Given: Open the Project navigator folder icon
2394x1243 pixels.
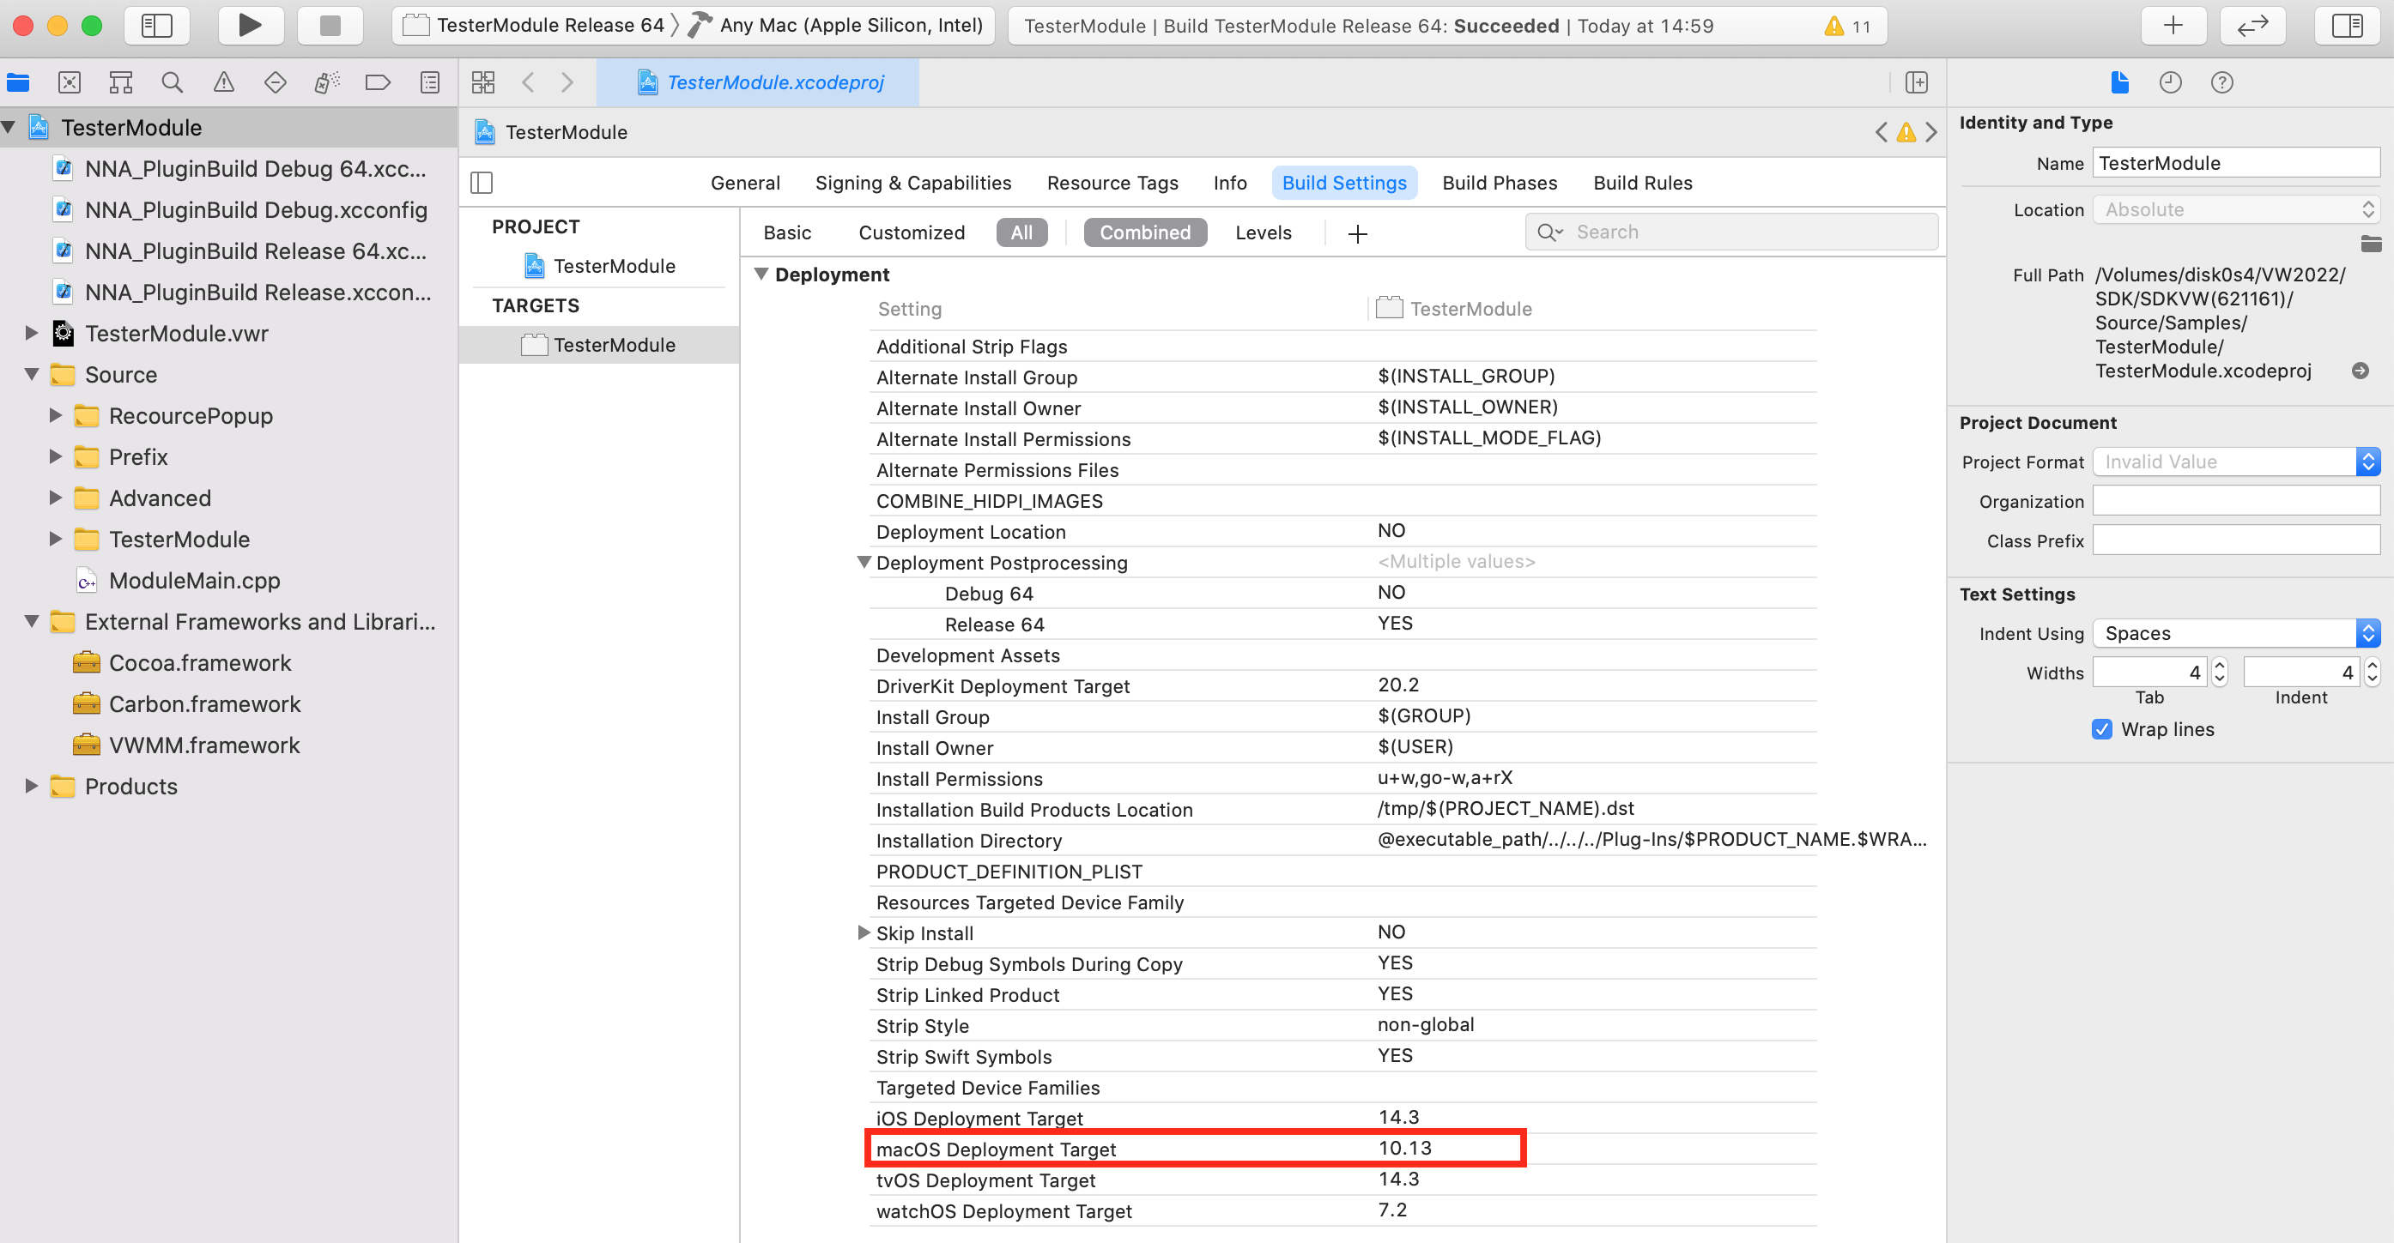Looking at the screenshot, I should coord(18,82).
